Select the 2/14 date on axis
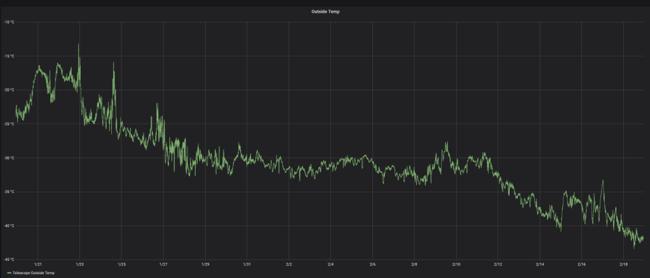Screen dimensions: 650x278 [539, 264]
